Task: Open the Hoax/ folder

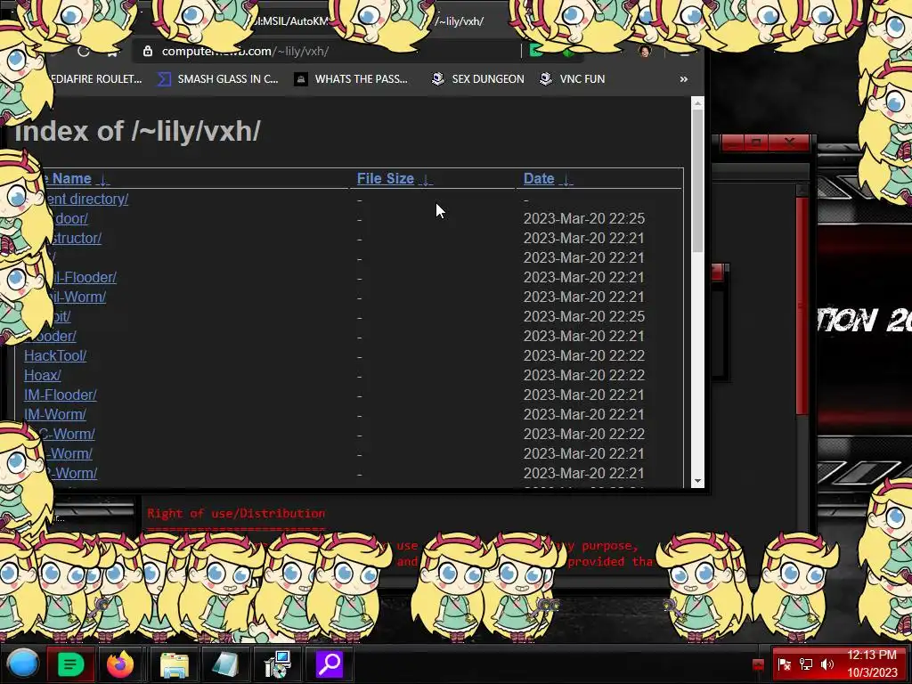Action: tap(43, 376)
